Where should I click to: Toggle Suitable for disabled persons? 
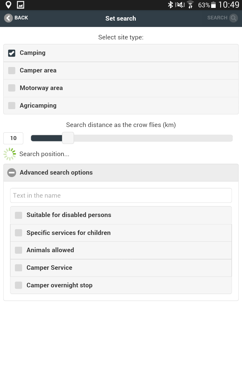point(121,215)
